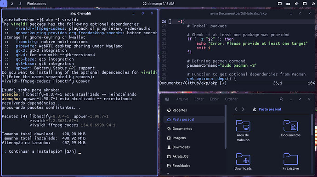Viewport: 317px width, 177px height.
Task: Open the Área de trabalho folder
Action: coord(243,131)
